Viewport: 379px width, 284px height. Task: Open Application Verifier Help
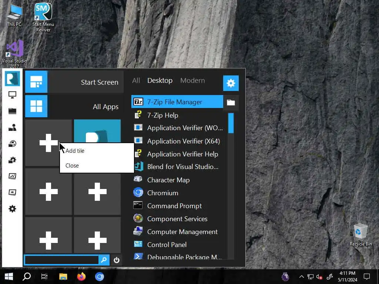(177, 154)
